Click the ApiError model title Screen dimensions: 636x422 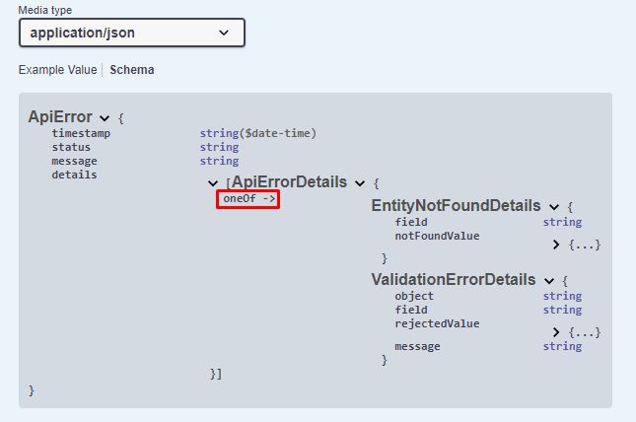tap(60, 117)
